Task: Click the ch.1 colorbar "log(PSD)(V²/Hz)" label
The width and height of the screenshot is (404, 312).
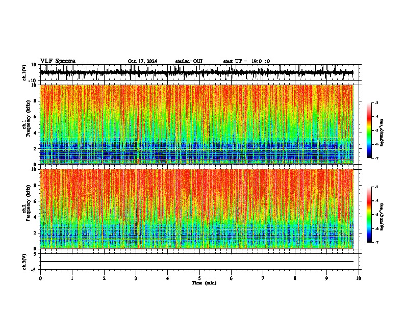Action: coord(382,133)
